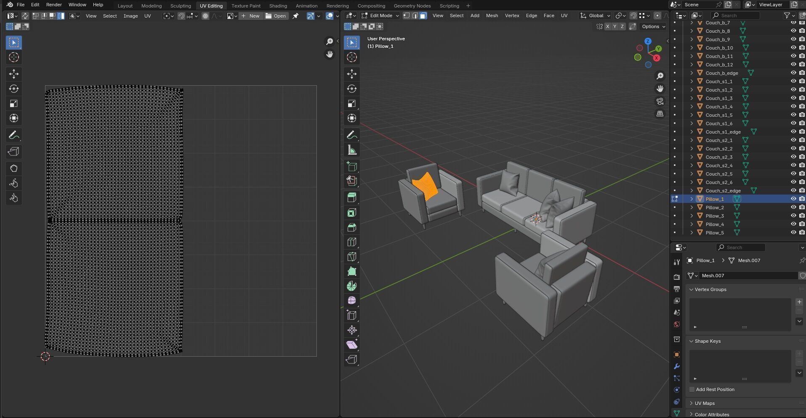Screen dimensions: 806x418
Task: Open the Mesh menu in 3D viewport
Action: point(492,16)
